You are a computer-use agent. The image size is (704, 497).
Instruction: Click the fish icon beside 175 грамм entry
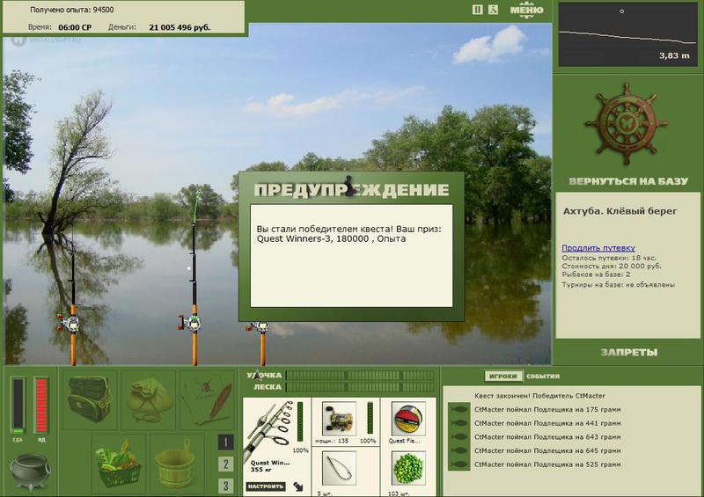458,409
